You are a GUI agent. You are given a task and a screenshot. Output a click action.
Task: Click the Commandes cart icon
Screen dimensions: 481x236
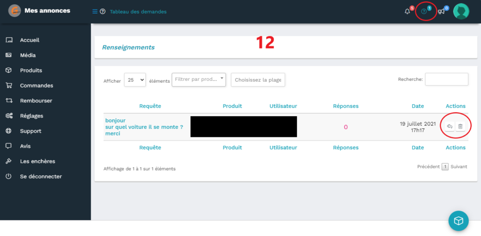(9, 86)
